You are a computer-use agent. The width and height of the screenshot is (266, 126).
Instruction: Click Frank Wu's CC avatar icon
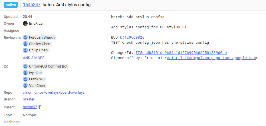[x=25, y=79]
